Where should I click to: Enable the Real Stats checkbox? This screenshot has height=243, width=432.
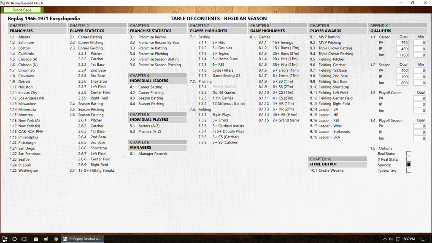[x=408, y=154]
